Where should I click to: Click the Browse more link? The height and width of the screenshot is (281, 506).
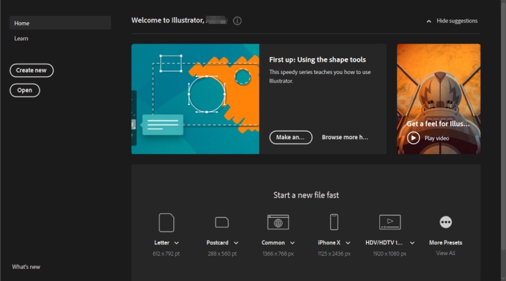(x=345, y=137)
